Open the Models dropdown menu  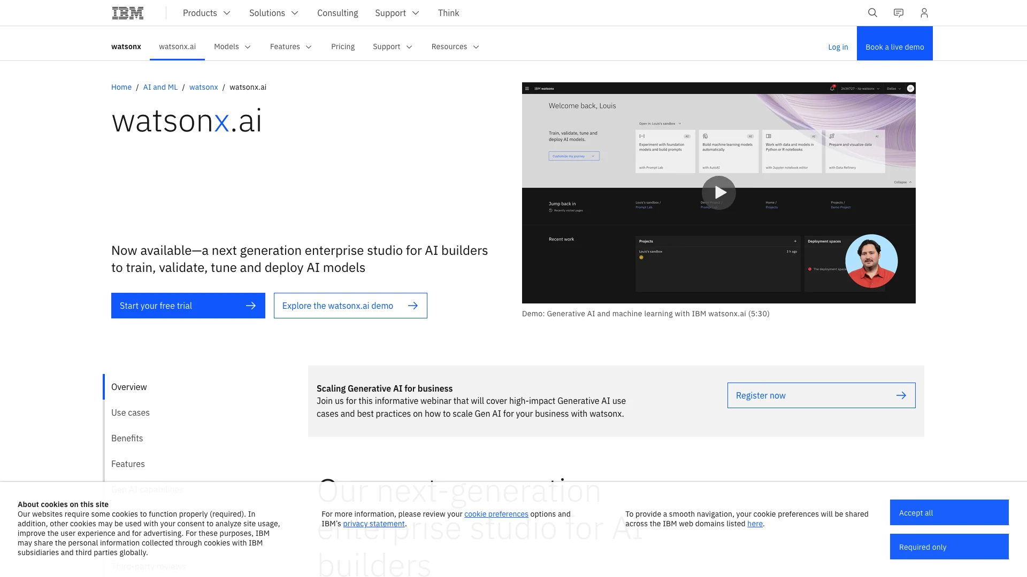tap(232, 46)
